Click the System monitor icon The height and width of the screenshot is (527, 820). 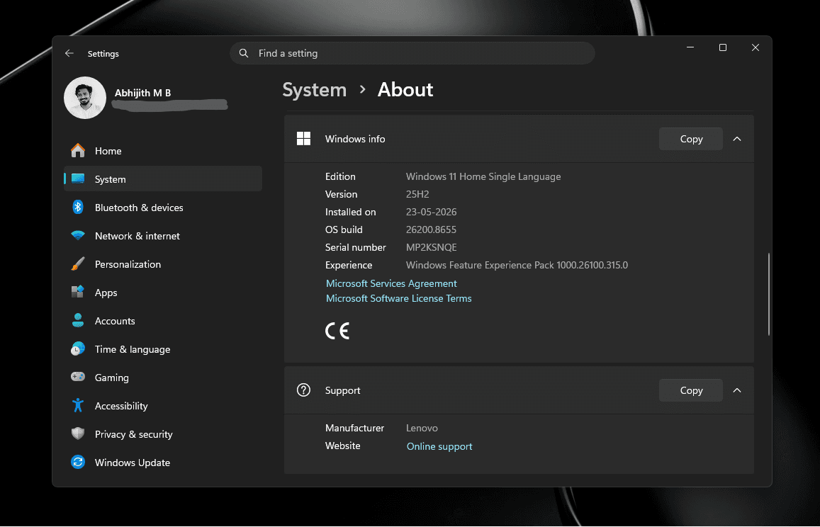pyautogui.click(x=78, y=178)
